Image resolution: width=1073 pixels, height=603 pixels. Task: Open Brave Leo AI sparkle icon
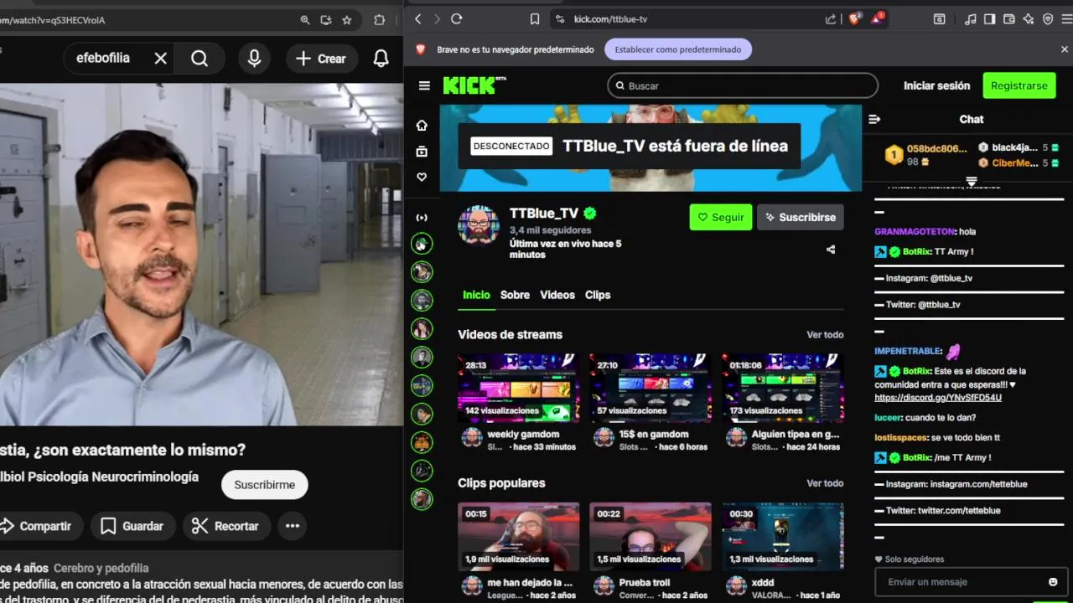click(1029, 18)
